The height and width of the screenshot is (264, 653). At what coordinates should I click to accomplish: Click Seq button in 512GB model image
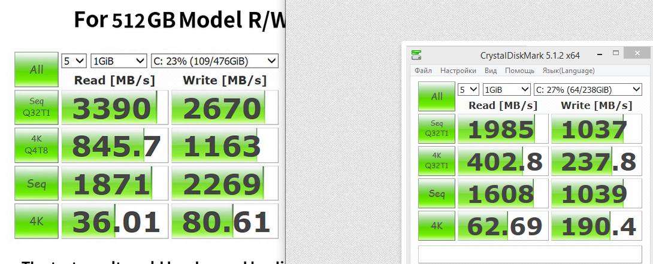point(36,183)
